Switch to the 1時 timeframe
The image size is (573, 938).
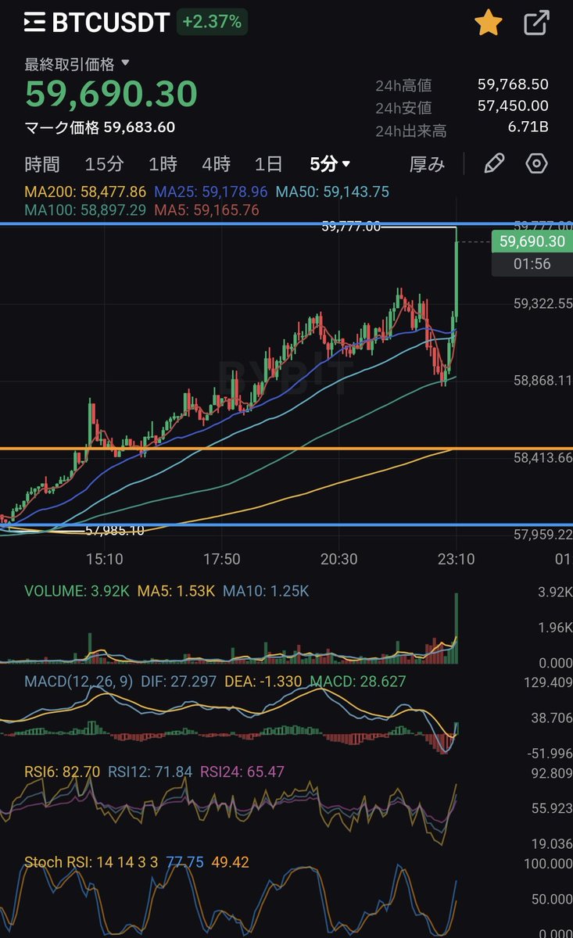pyautogui.click(x=163, y=164)
